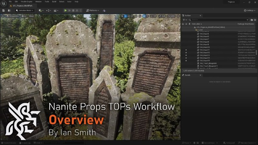
Task: Close the Outliner panel tab
Action: click(x=200, y=15)
